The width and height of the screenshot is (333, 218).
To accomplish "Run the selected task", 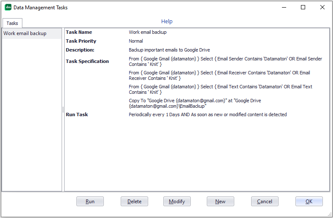I will tap(90, 202).
